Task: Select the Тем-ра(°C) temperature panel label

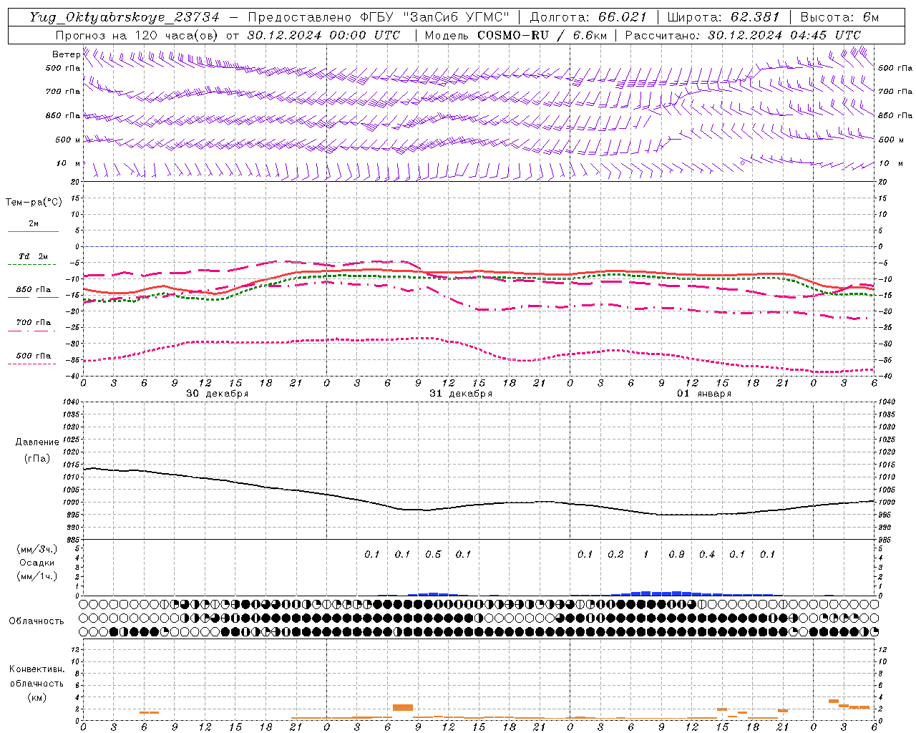Action: [x=34, y=203]
